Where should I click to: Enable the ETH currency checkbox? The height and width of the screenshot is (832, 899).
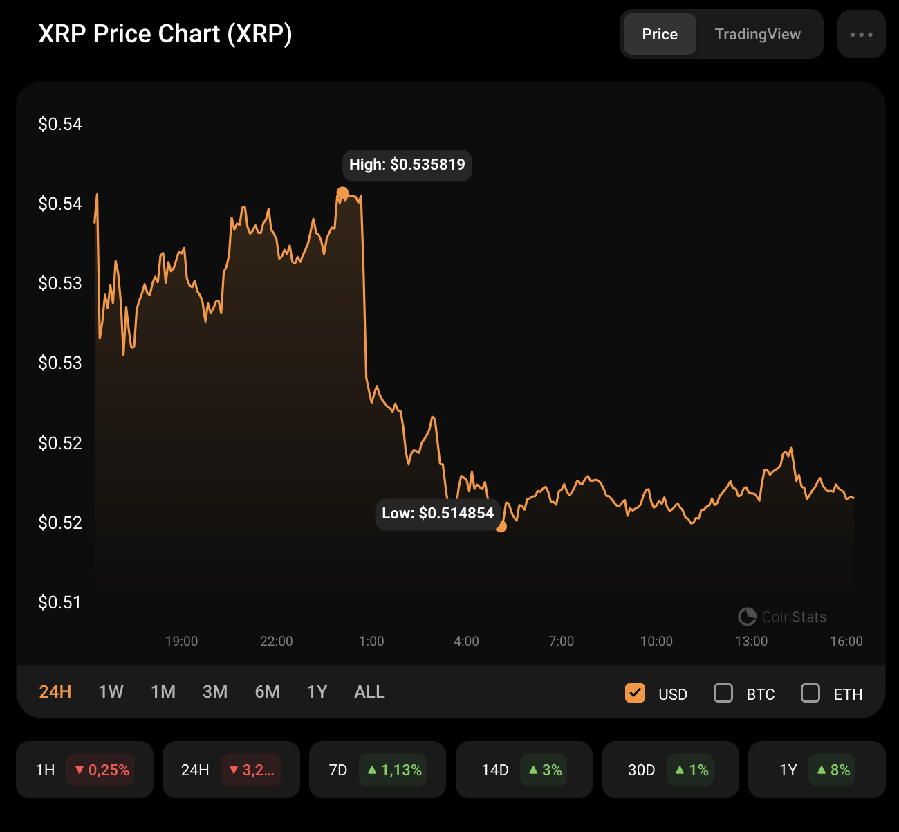(810, 693)
